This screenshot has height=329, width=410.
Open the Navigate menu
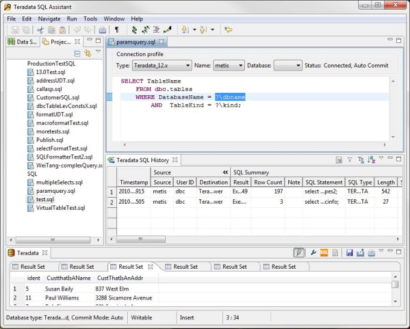pos(49,19)
